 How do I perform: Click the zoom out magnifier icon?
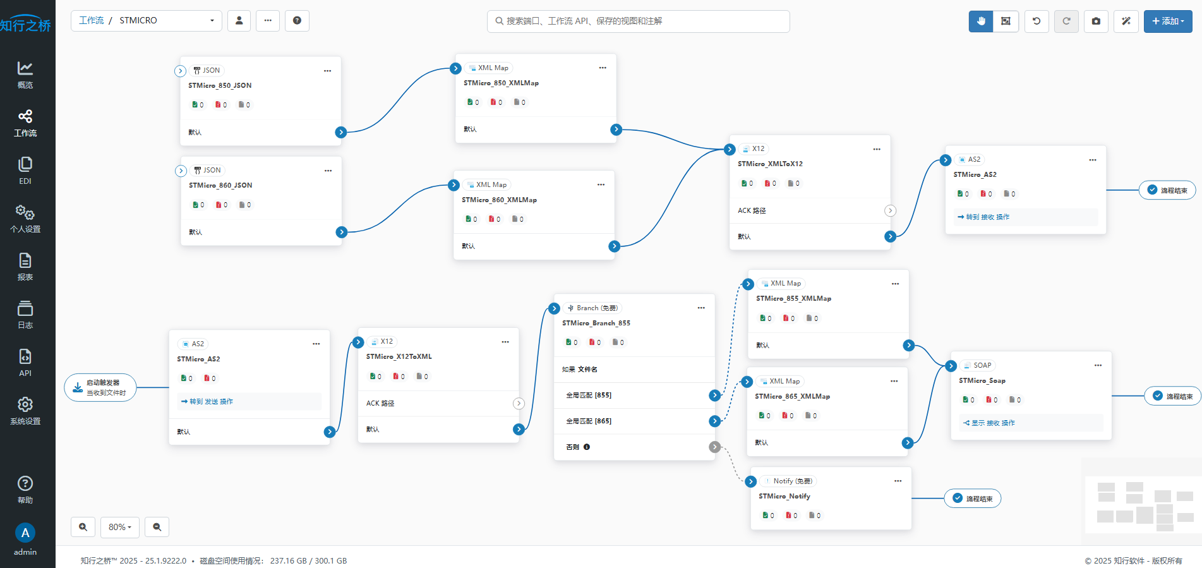click(157, 527)
